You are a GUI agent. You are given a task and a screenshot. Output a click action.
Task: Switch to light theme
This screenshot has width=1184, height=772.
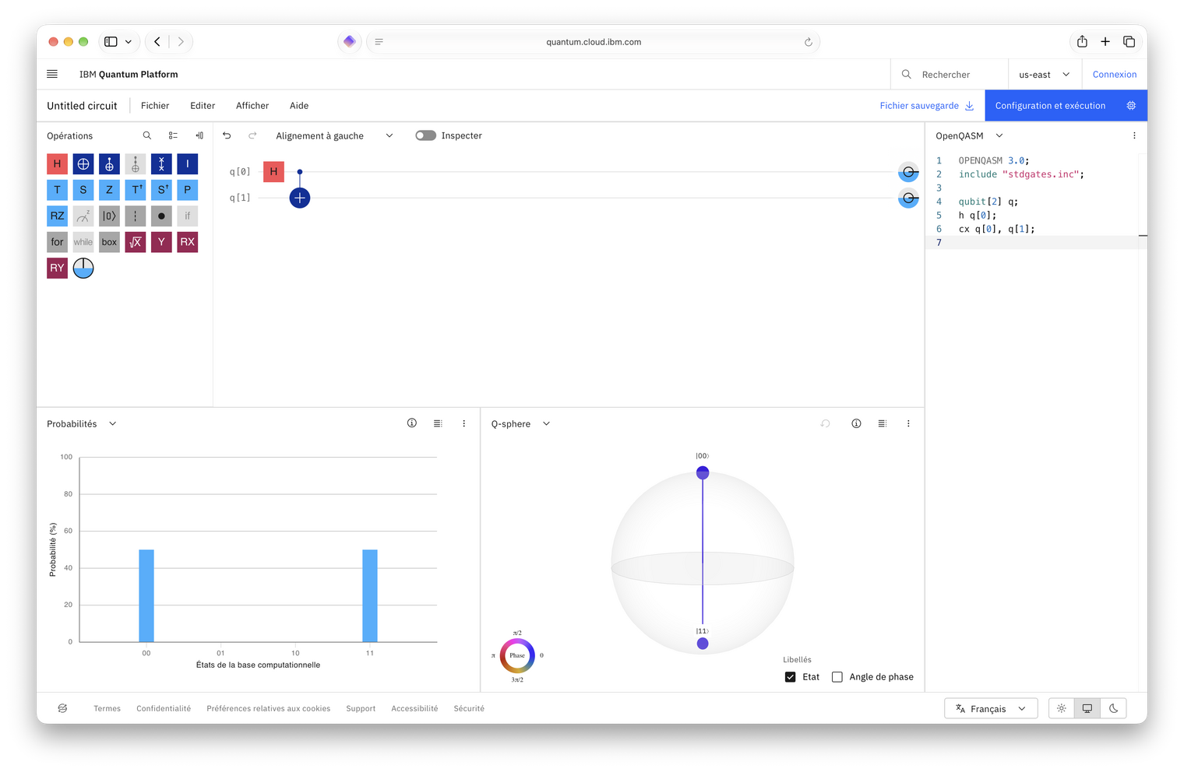coord(1062,708)
